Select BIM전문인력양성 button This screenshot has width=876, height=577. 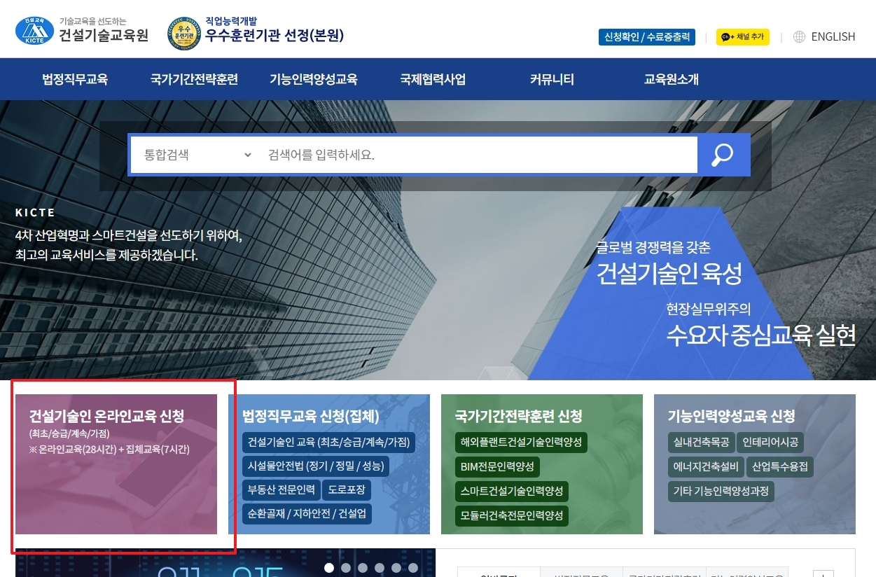pyautogui.click(x=497, y=466)
